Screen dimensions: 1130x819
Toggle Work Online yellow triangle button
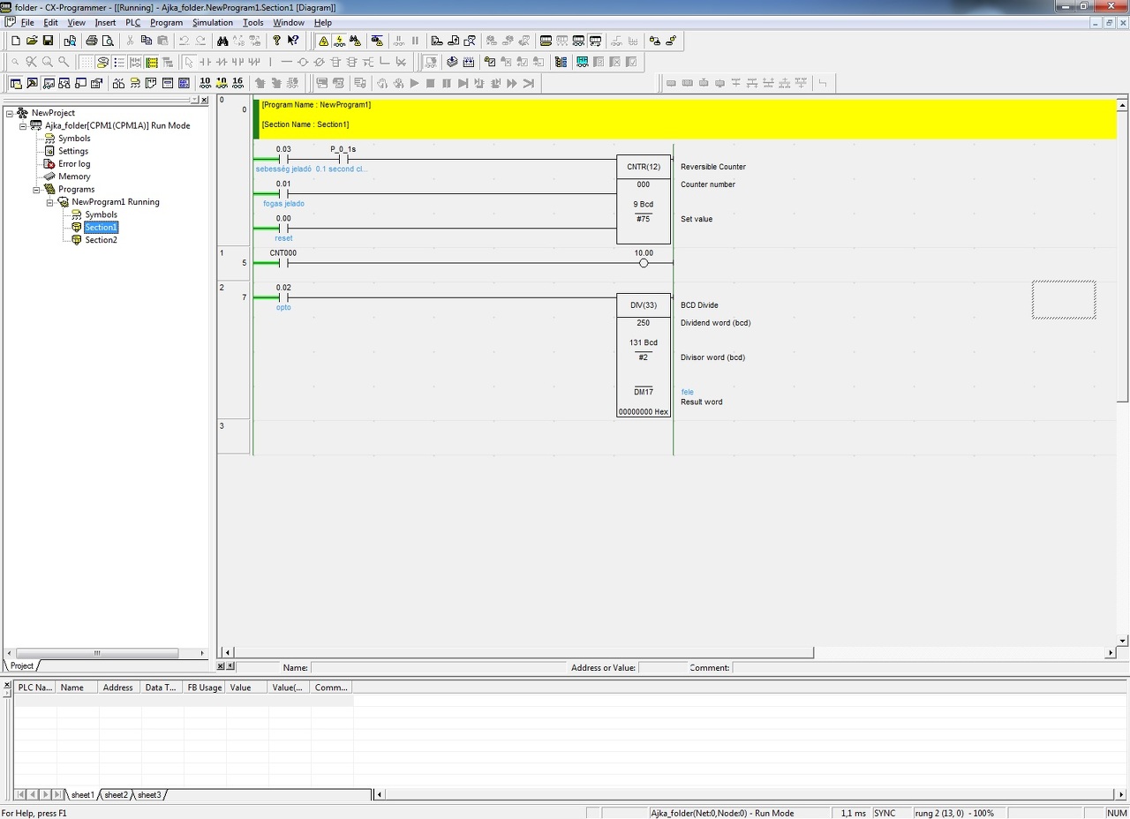[x=323, y=41]
